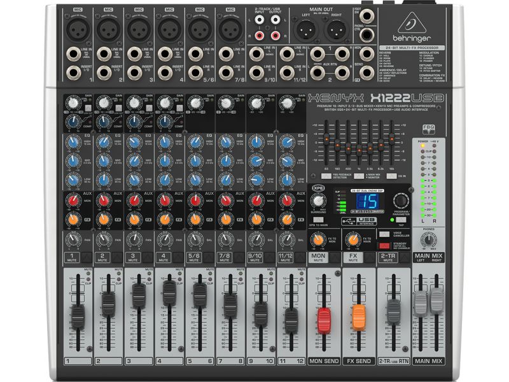Grab the red MON SEND fader
This screenshot has height=382, width=509.
tap(324, 321)
